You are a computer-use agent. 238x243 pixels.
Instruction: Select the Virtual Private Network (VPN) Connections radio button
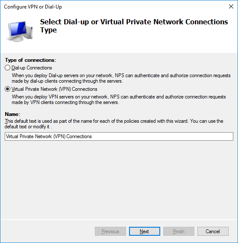point(7,89)
